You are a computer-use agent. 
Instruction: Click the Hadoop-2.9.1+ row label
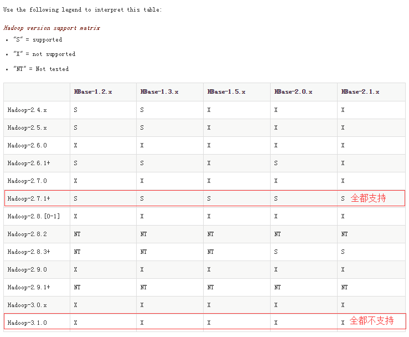(29, 288)
